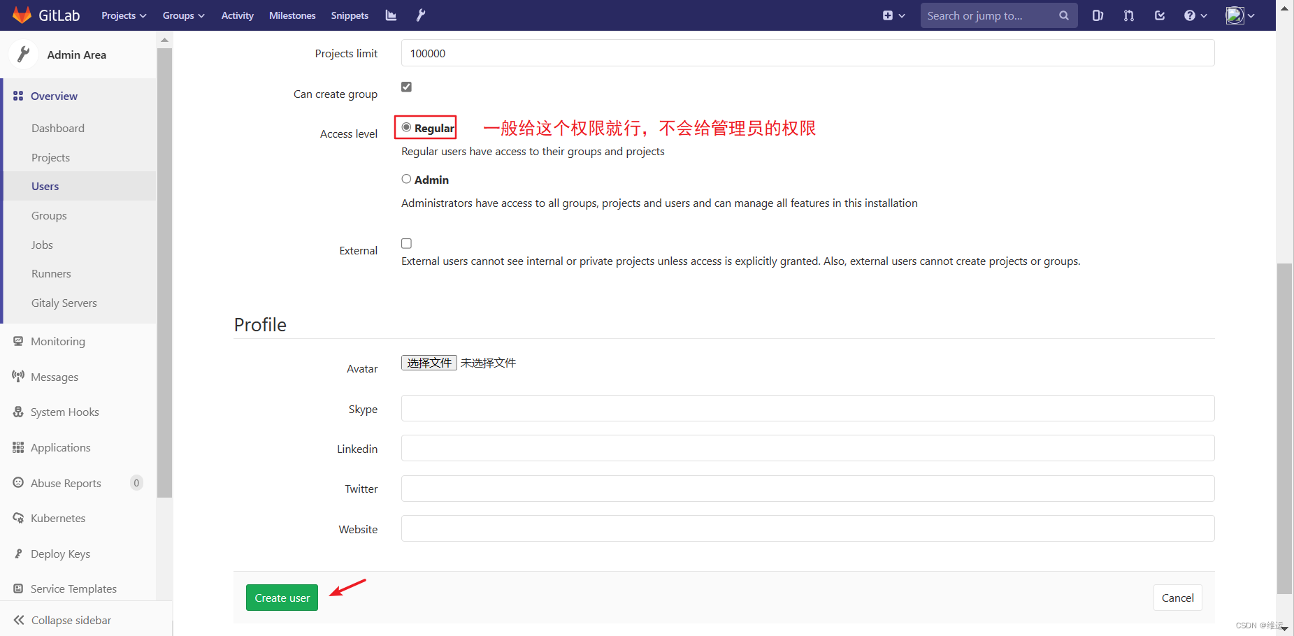Focus the Projects limit field

tap(807, 53)
